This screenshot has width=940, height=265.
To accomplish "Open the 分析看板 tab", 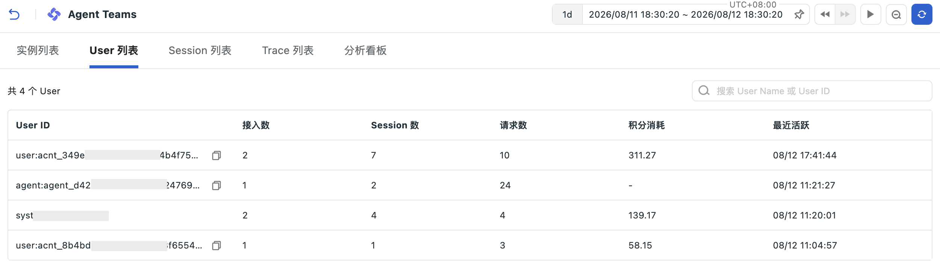I will pyautogui.click(x=365, y=50).
